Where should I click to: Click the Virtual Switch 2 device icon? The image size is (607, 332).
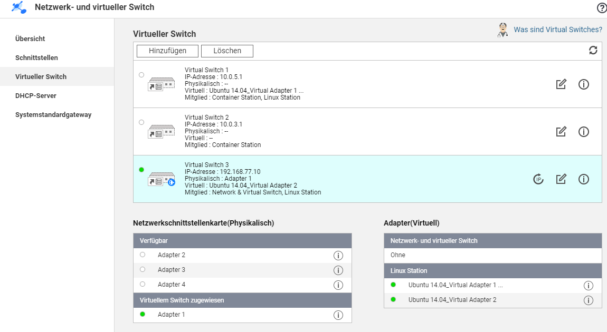[162, 131]
